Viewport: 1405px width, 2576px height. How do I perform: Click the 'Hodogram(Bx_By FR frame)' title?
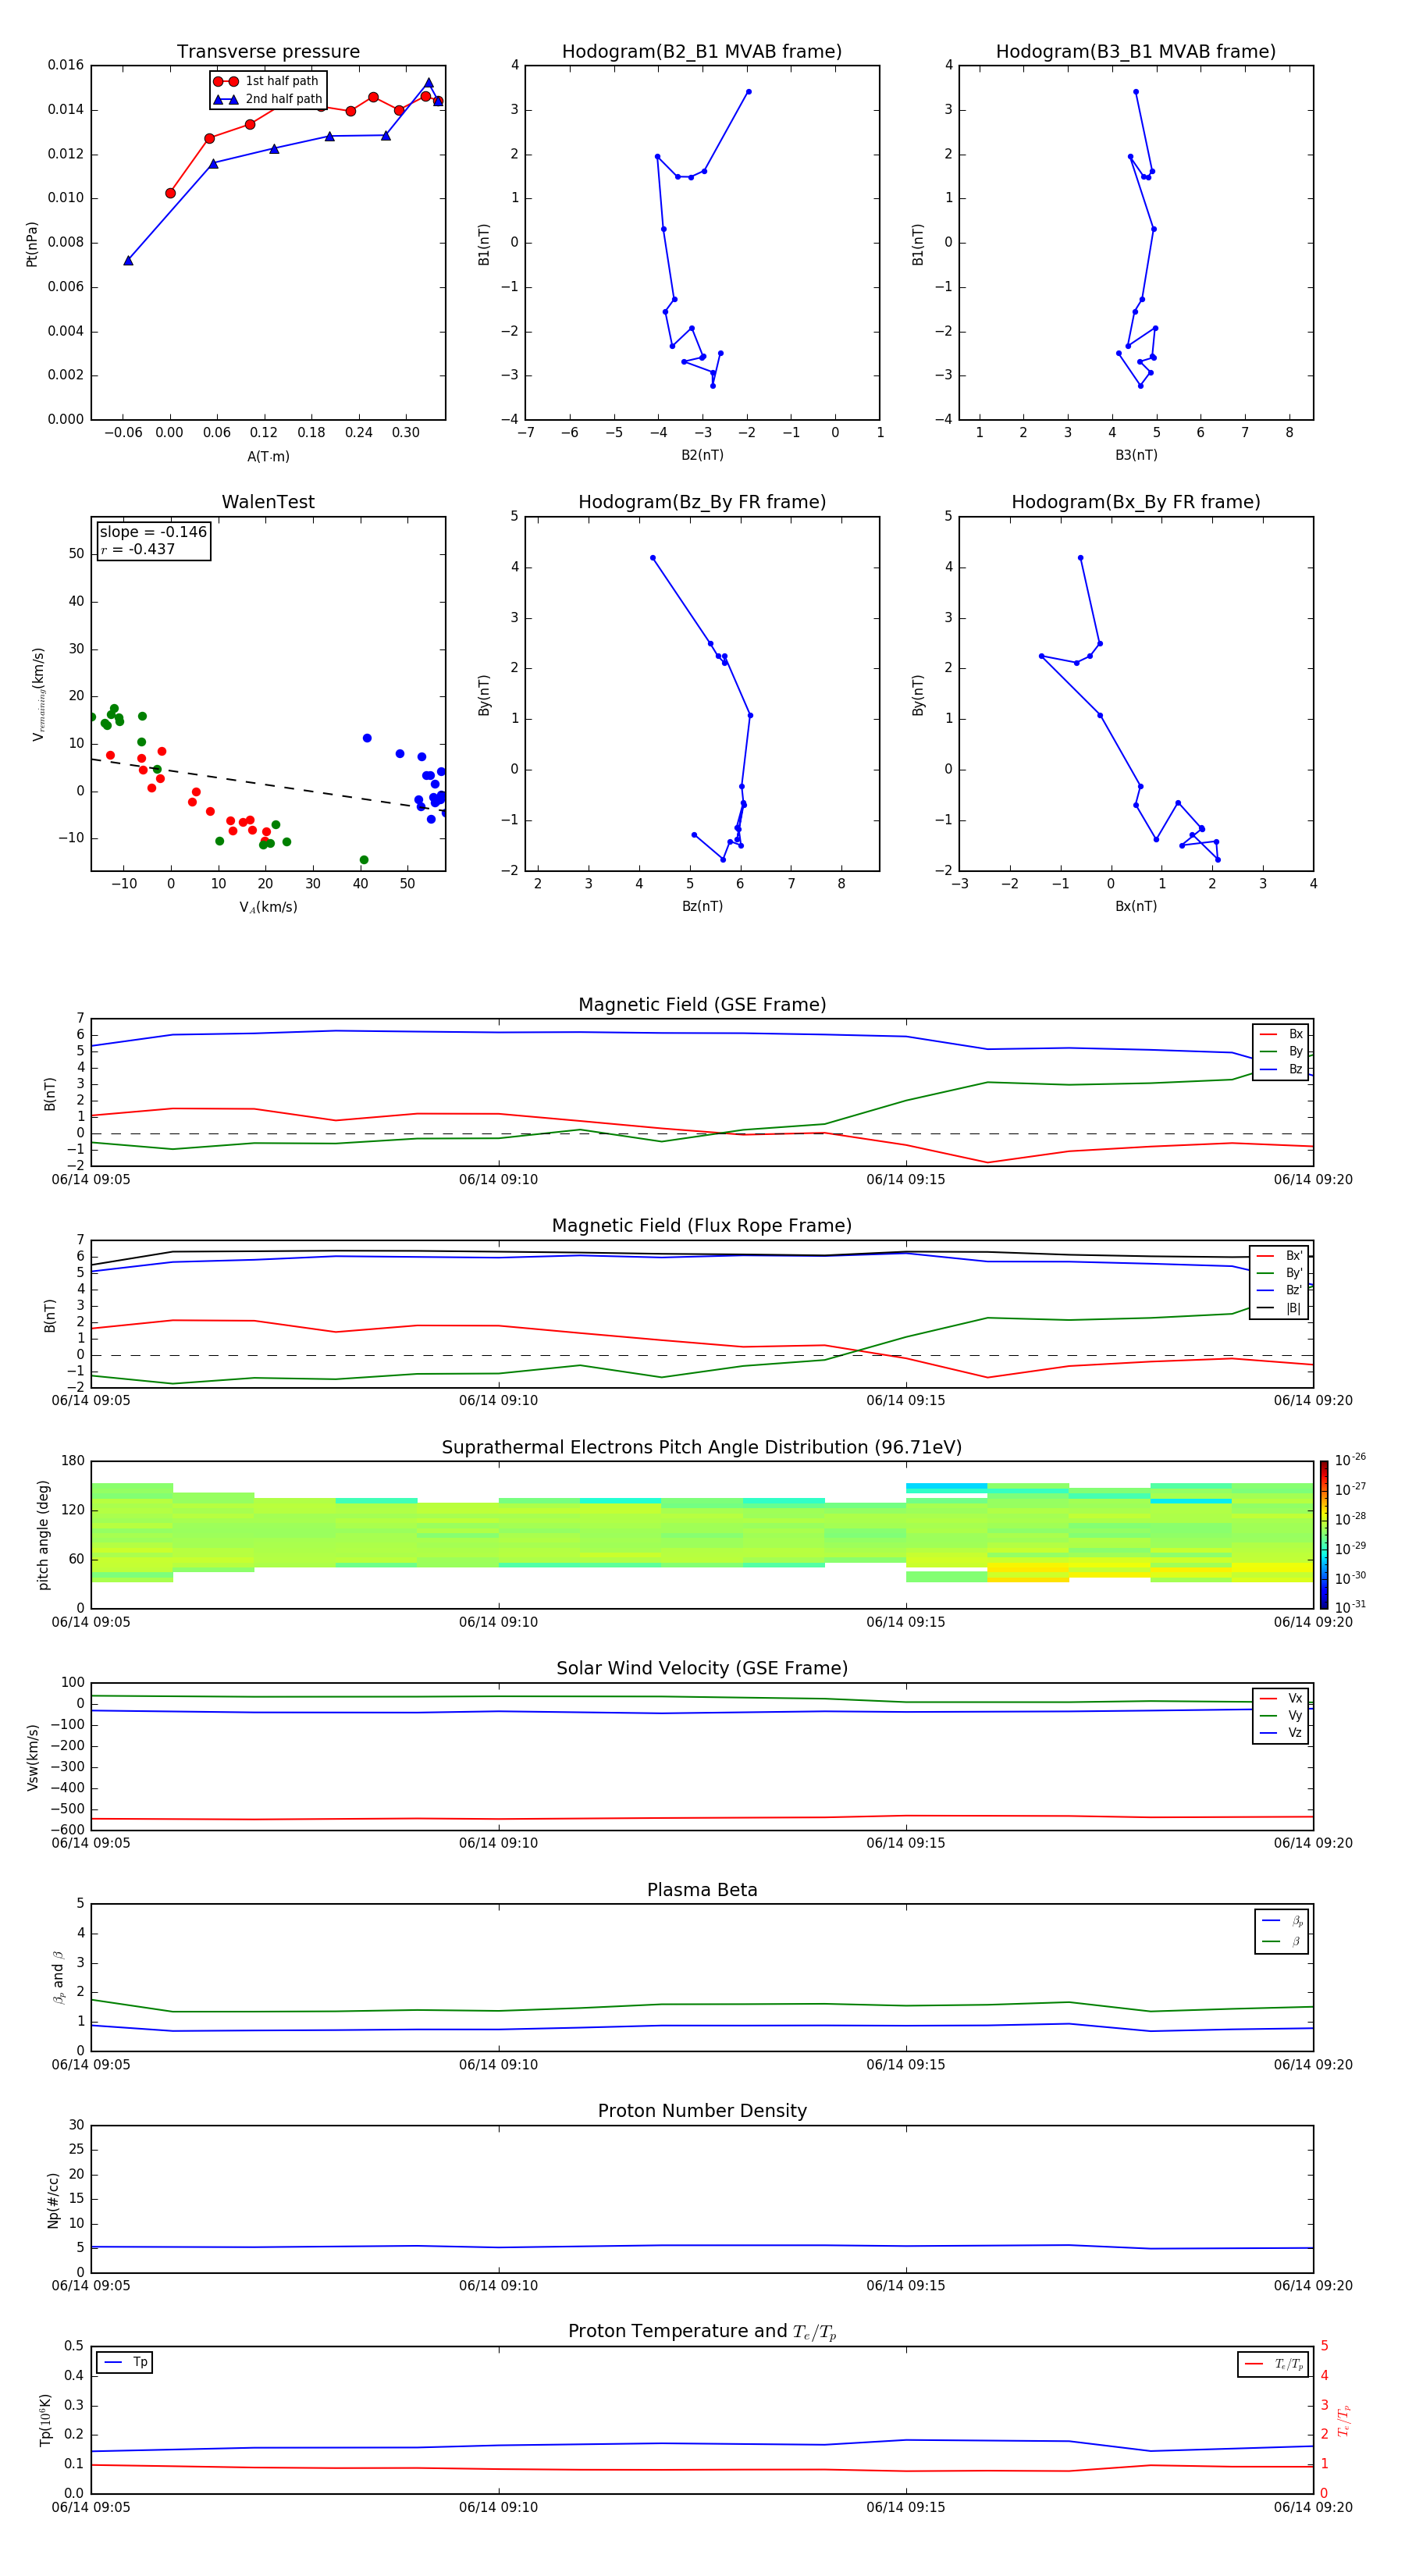pyautogui.click(x=1136, y=502)
